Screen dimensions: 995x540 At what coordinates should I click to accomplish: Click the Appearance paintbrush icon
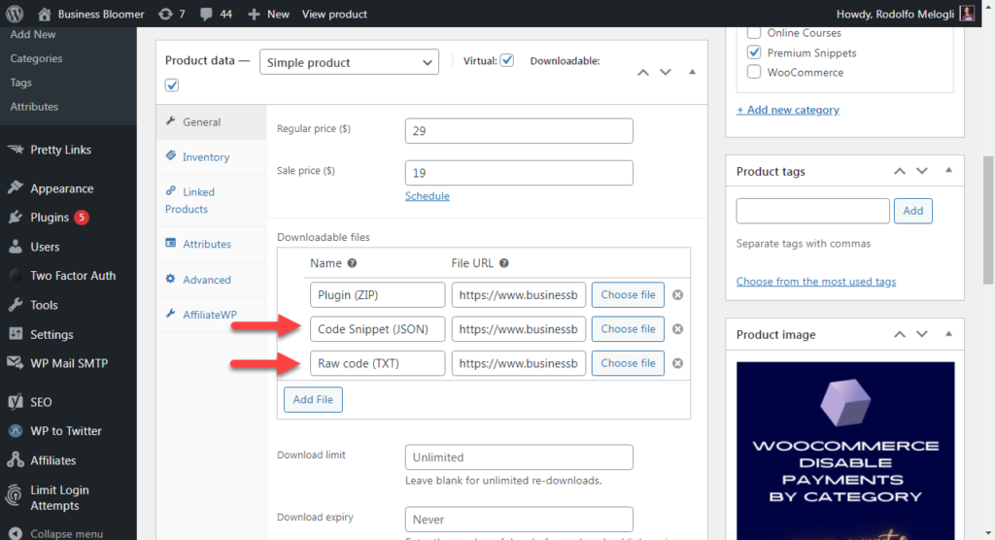tap(16, 187)
